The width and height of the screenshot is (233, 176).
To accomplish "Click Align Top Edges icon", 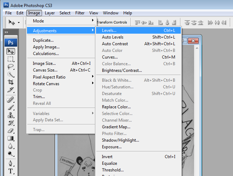I will click(x=137, y=22).
